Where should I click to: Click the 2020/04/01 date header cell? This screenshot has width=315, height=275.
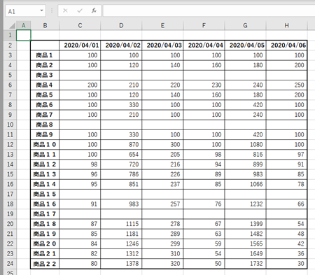point(80,45)
